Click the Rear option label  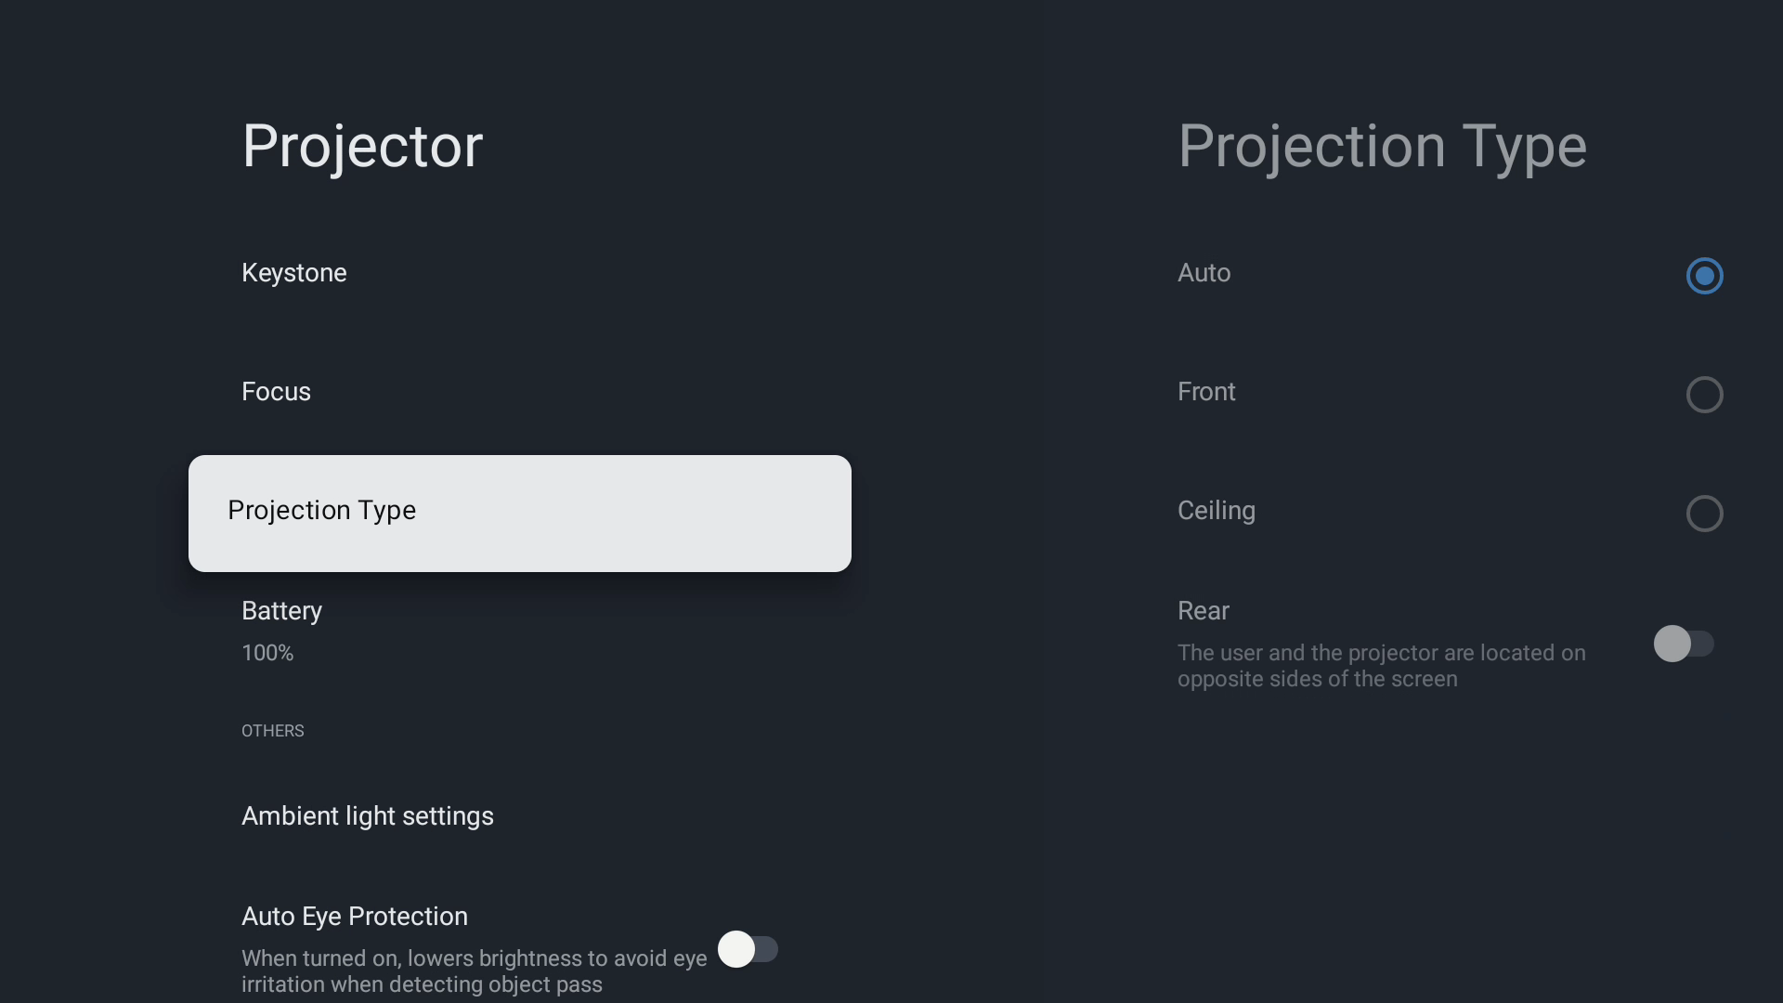1204,611
